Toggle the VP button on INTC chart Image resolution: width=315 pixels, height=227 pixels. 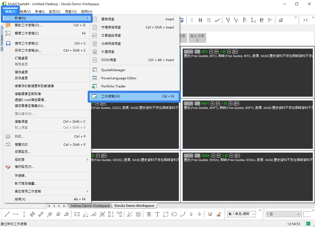[x=197, y=52]
